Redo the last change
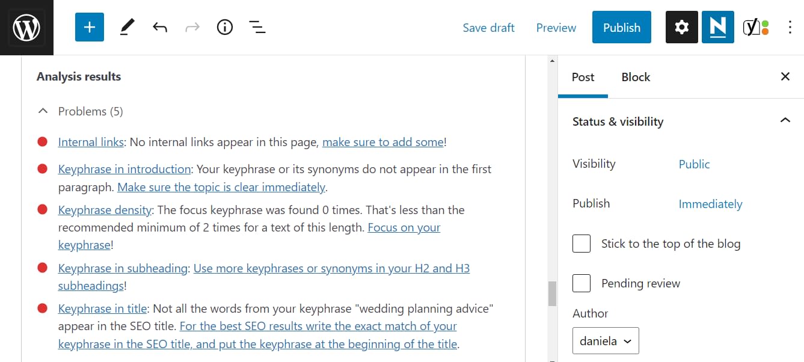 coord(192,26)
